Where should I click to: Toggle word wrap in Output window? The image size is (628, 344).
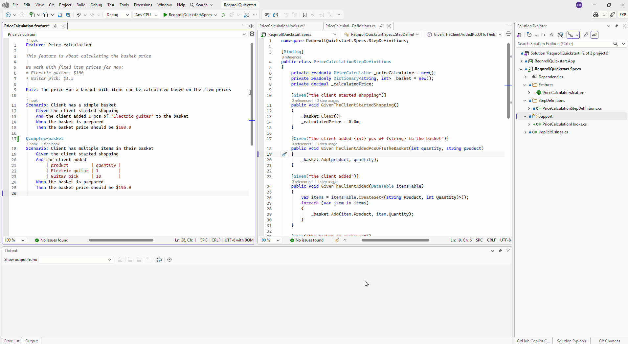point(159,260)
